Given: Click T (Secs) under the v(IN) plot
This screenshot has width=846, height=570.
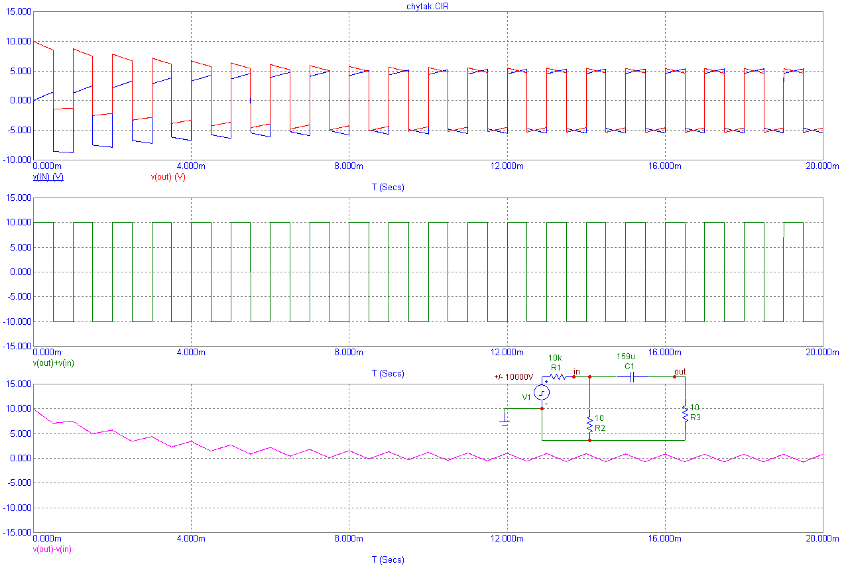Looking at the screenshot, I should pyautogui.click(x=388, y=188).
